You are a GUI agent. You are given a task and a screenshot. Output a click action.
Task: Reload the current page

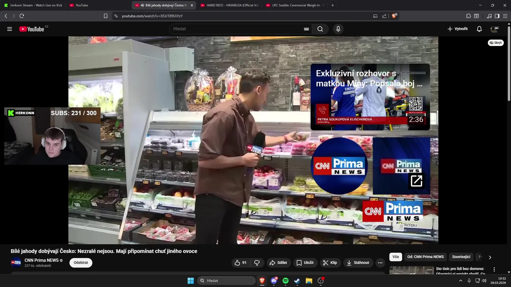point(22,16)
